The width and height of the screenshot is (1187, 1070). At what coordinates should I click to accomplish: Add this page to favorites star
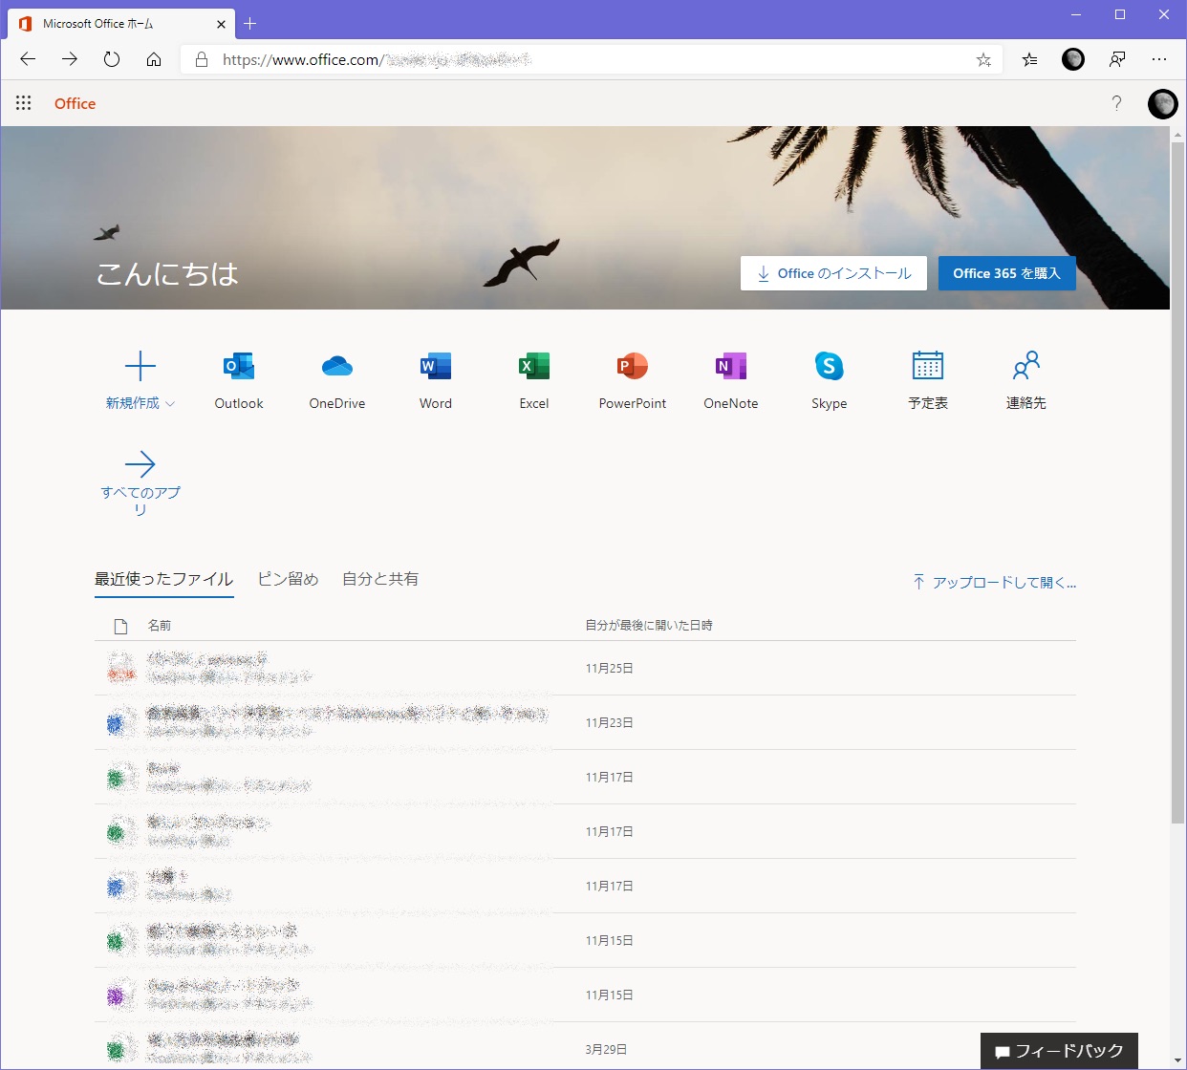coord(983,59)
